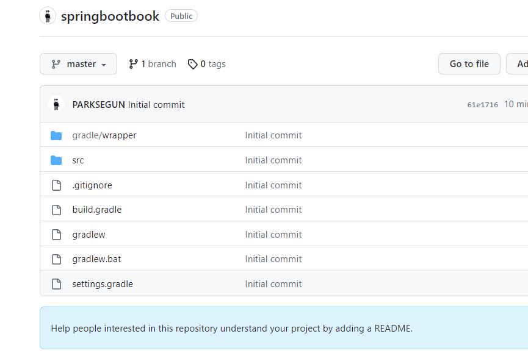Click the Public visibility badge
The height and width of the screenshot is (359, 528).
(181, 16)
